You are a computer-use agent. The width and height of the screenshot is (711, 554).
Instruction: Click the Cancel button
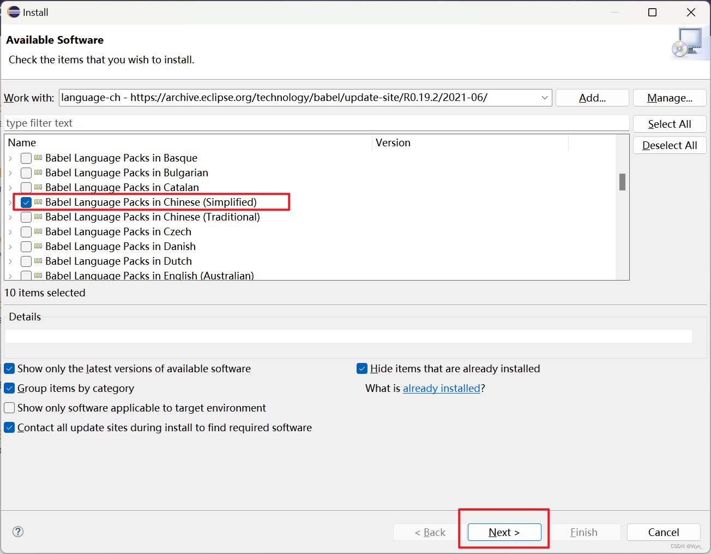[664, 532]
